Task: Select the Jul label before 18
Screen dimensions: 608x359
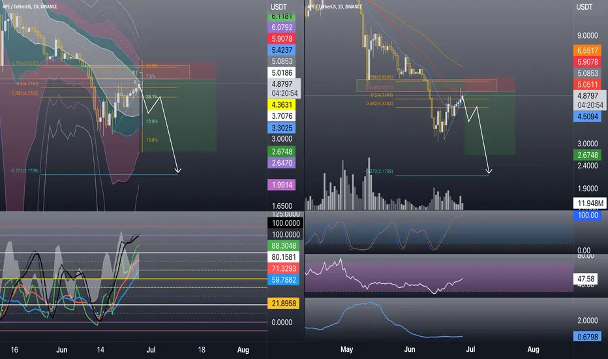Action: pyautogui.click(x=151, y=350)
